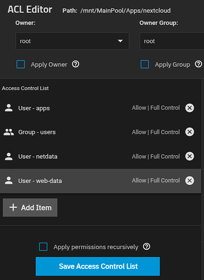The width and height of the screenshot is (204, 280).
Task: Delete the User - netdata entry
Action: pyautogui.click(x=189, y=156)
